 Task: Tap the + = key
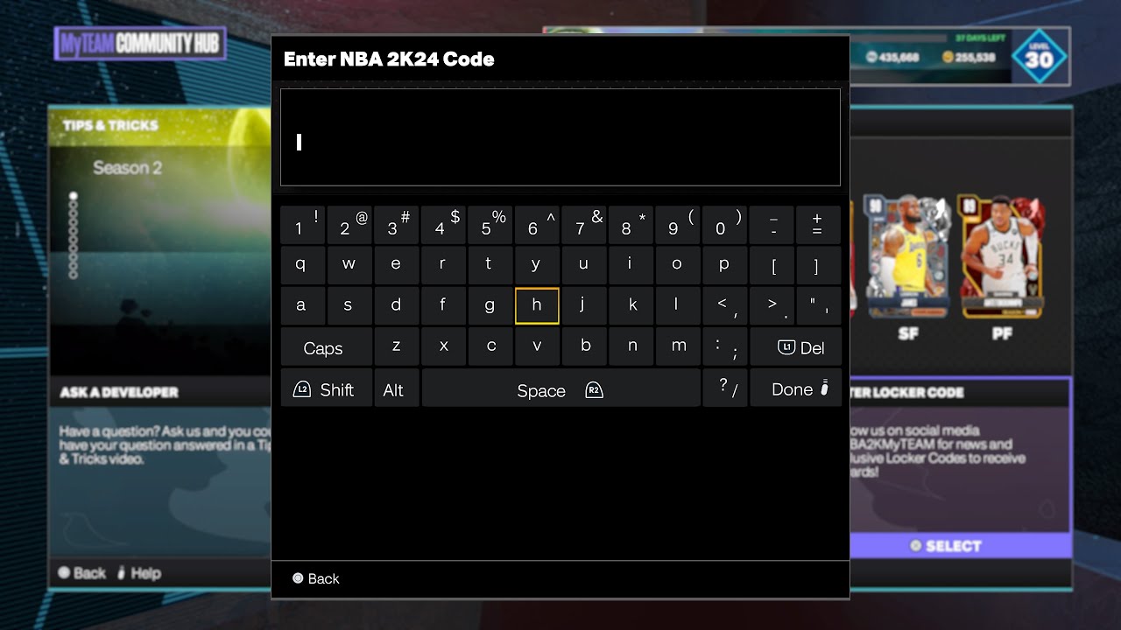818,225
